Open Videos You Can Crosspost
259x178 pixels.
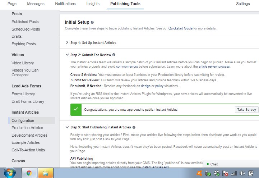[x=25, y=73]
